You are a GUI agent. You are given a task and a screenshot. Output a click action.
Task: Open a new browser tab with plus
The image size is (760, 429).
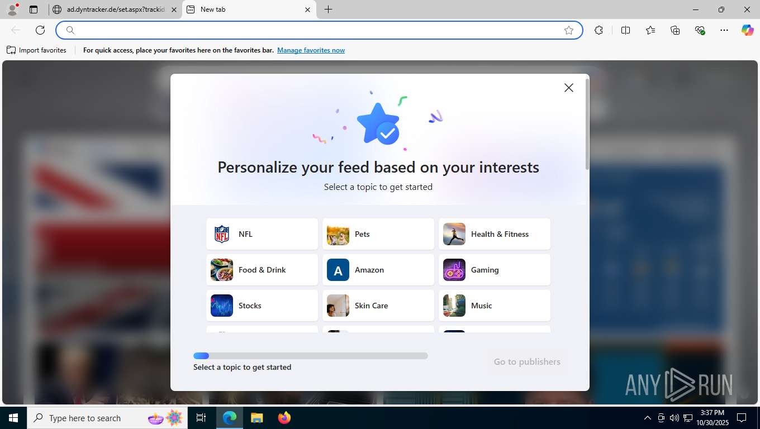(x=328, y=9)
